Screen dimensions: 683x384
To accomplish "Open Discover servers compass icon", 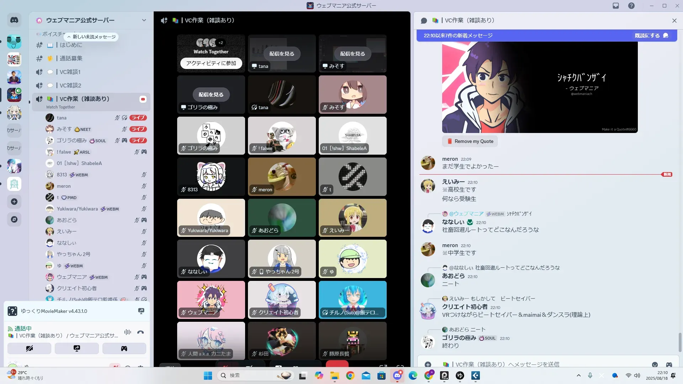I will pos(14,219).
